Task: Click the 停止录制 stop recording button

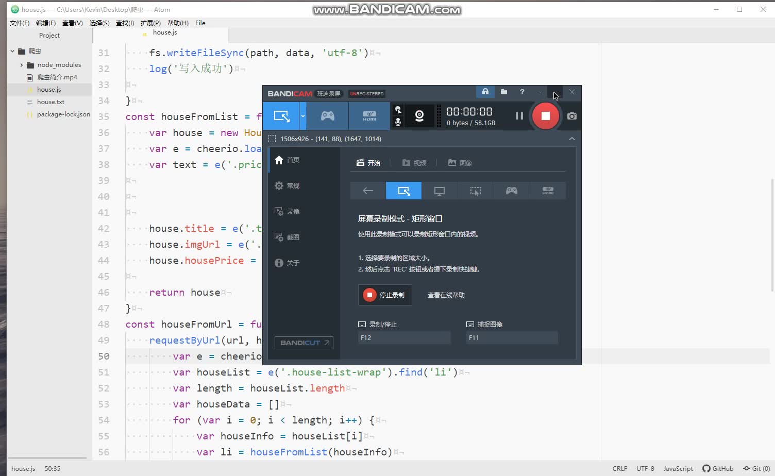Action: (x=385, y=295)
